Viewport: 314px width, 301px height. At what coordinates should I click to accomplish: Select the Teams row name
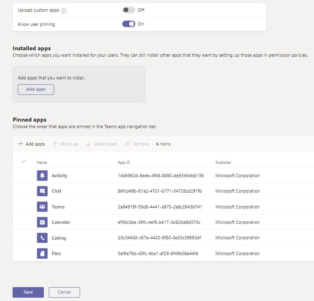click(x=58, y=207)
